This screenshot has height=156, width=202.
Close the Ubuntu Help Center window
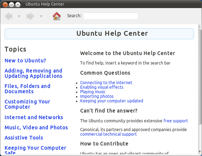click(x=5, y=5)
